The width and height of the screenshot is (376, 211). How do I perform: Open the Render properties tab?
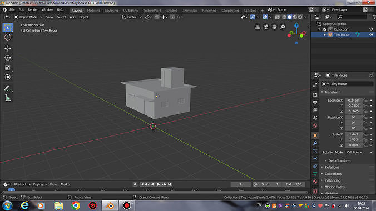coord(315,94)
